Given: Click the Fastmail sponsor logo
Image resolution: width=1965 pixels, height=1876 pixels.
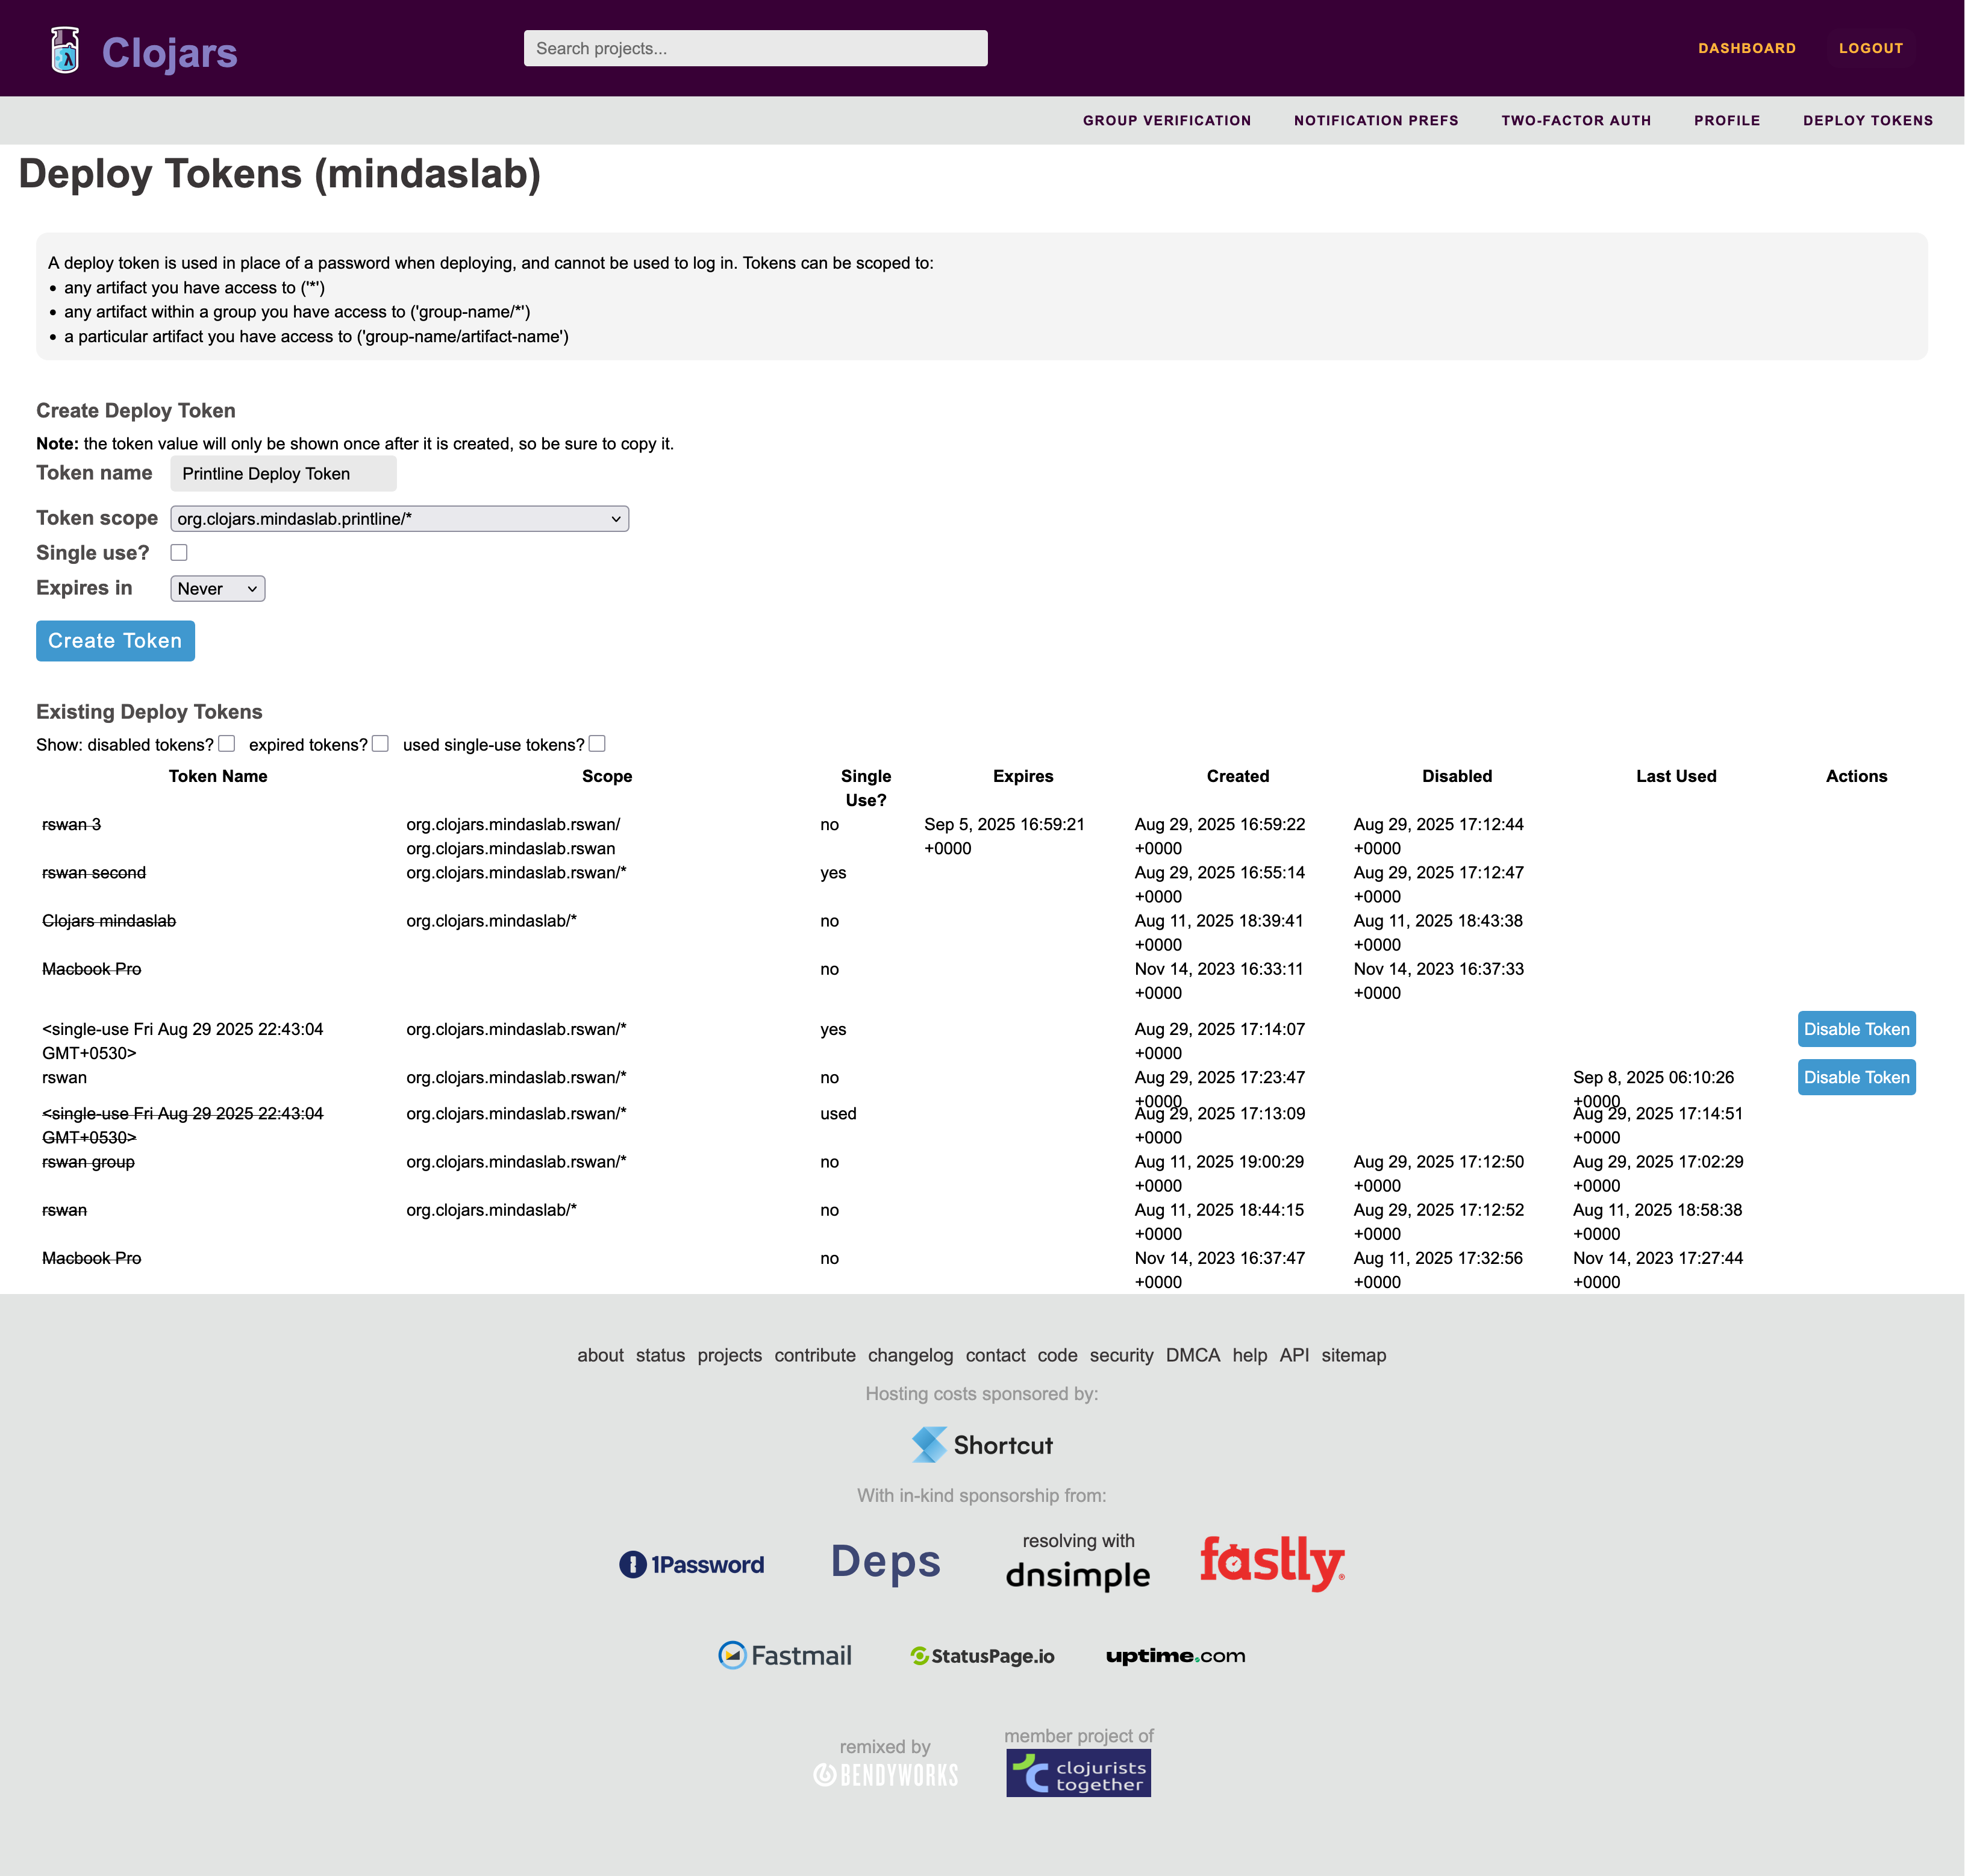Looking at the screenshot, I should [785, 1656].
